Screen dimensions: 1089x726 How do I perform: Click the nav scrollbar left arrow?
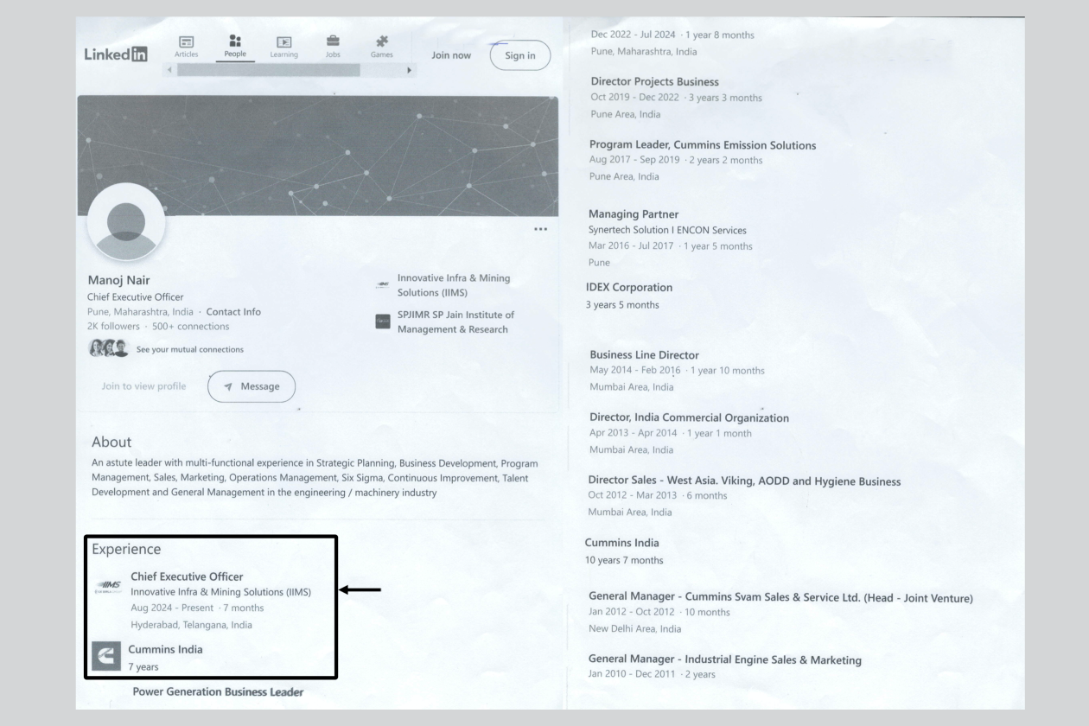169,70
